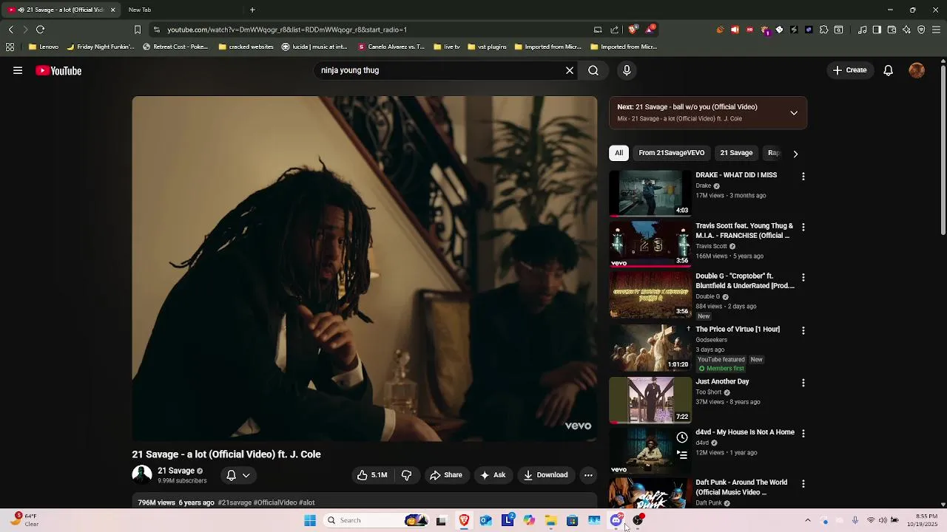Open Travis Scott FRANCHISE video thumbnail

tap(650, 244)
